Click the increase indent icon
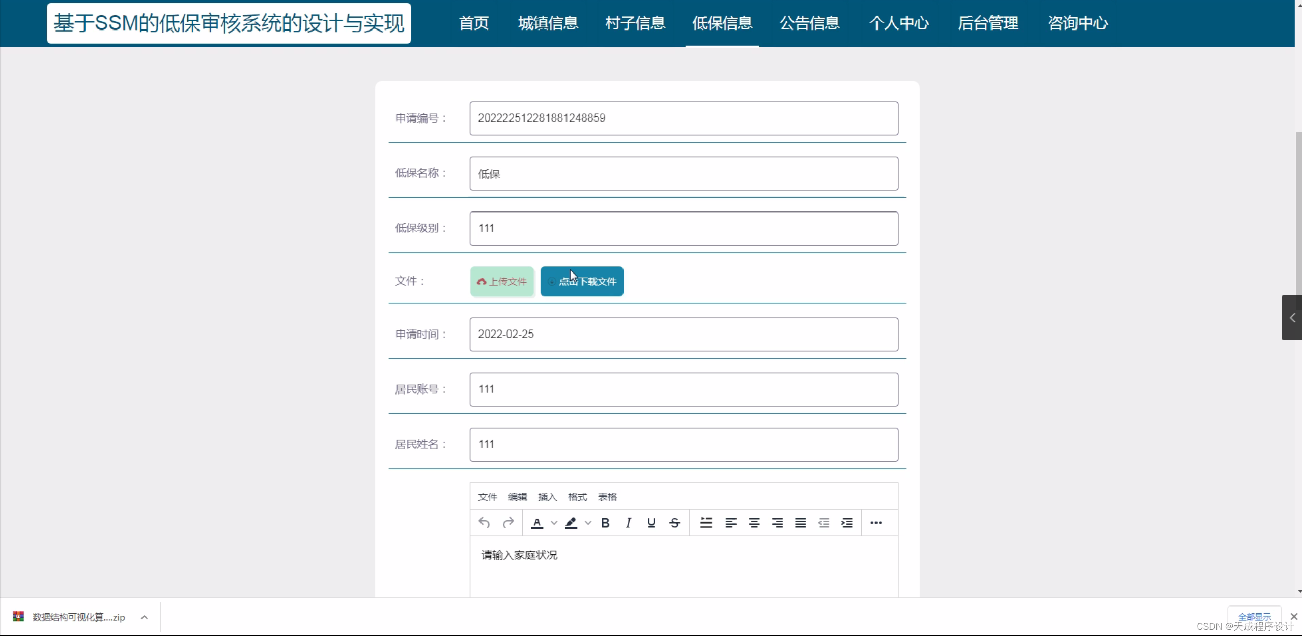The width and height of the screenshot is (1302, 636). [846, 523]
